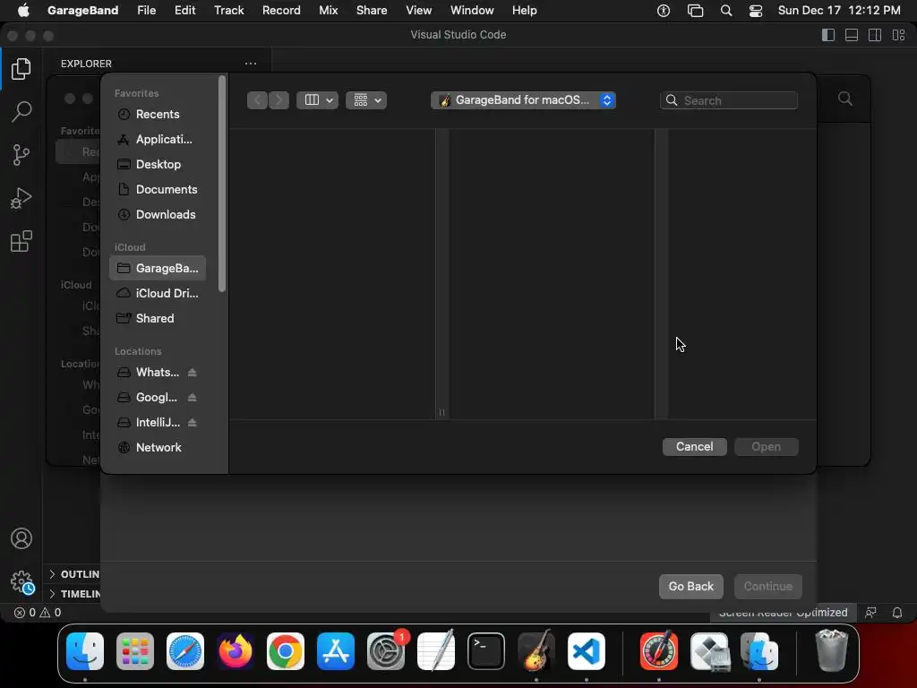Click the Cancel button in file dialog

[x=695, y=447]
